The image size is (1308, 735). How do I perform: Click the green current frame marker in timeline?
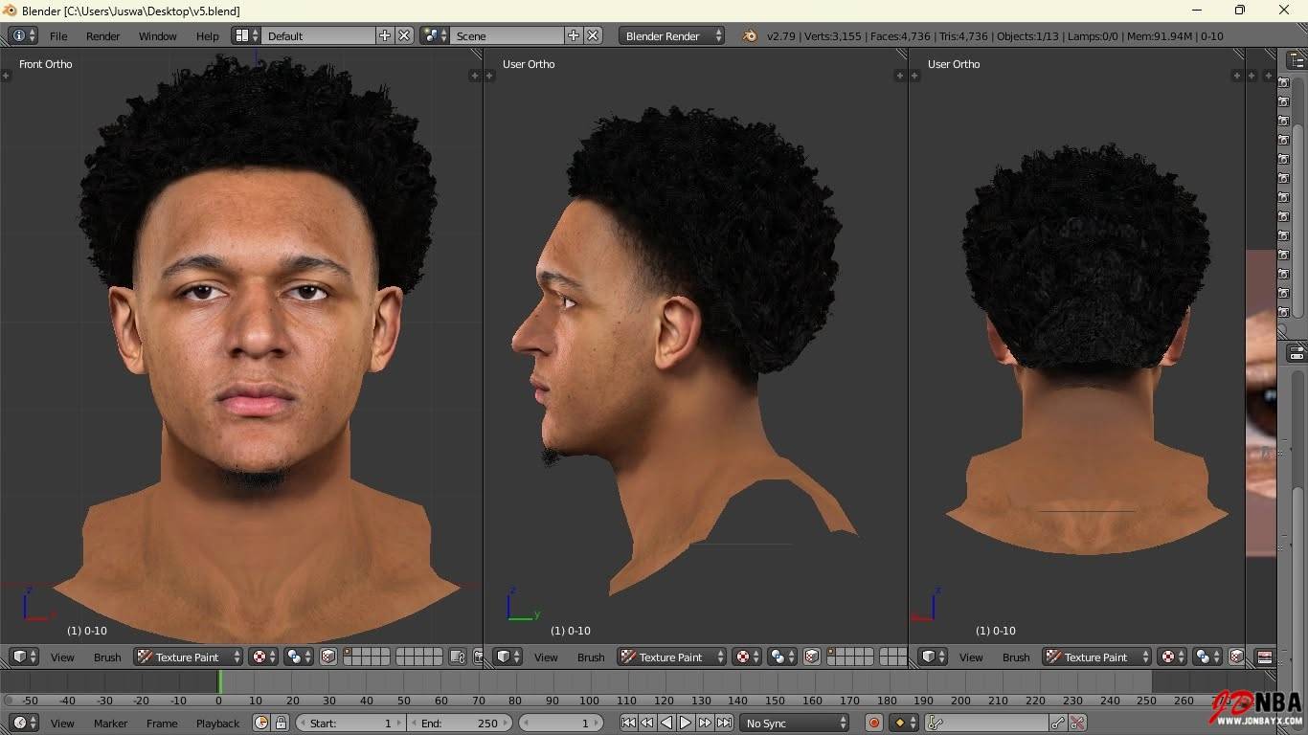point(219,681)
